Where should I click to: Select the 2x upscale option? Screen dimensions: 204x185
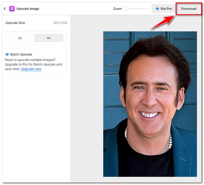pos(20,38)
